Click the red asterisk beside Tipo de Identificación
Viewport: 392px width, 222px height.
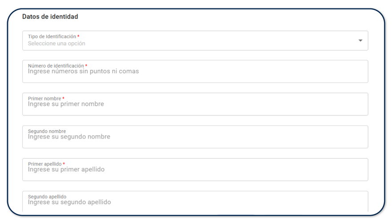[79, 36]
